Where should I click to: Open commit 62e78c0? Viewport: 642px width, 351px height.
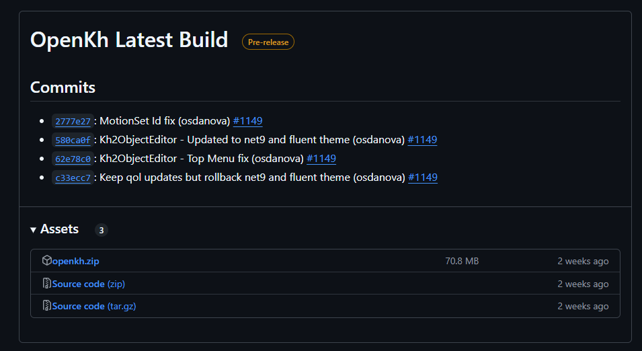point(73,159)
